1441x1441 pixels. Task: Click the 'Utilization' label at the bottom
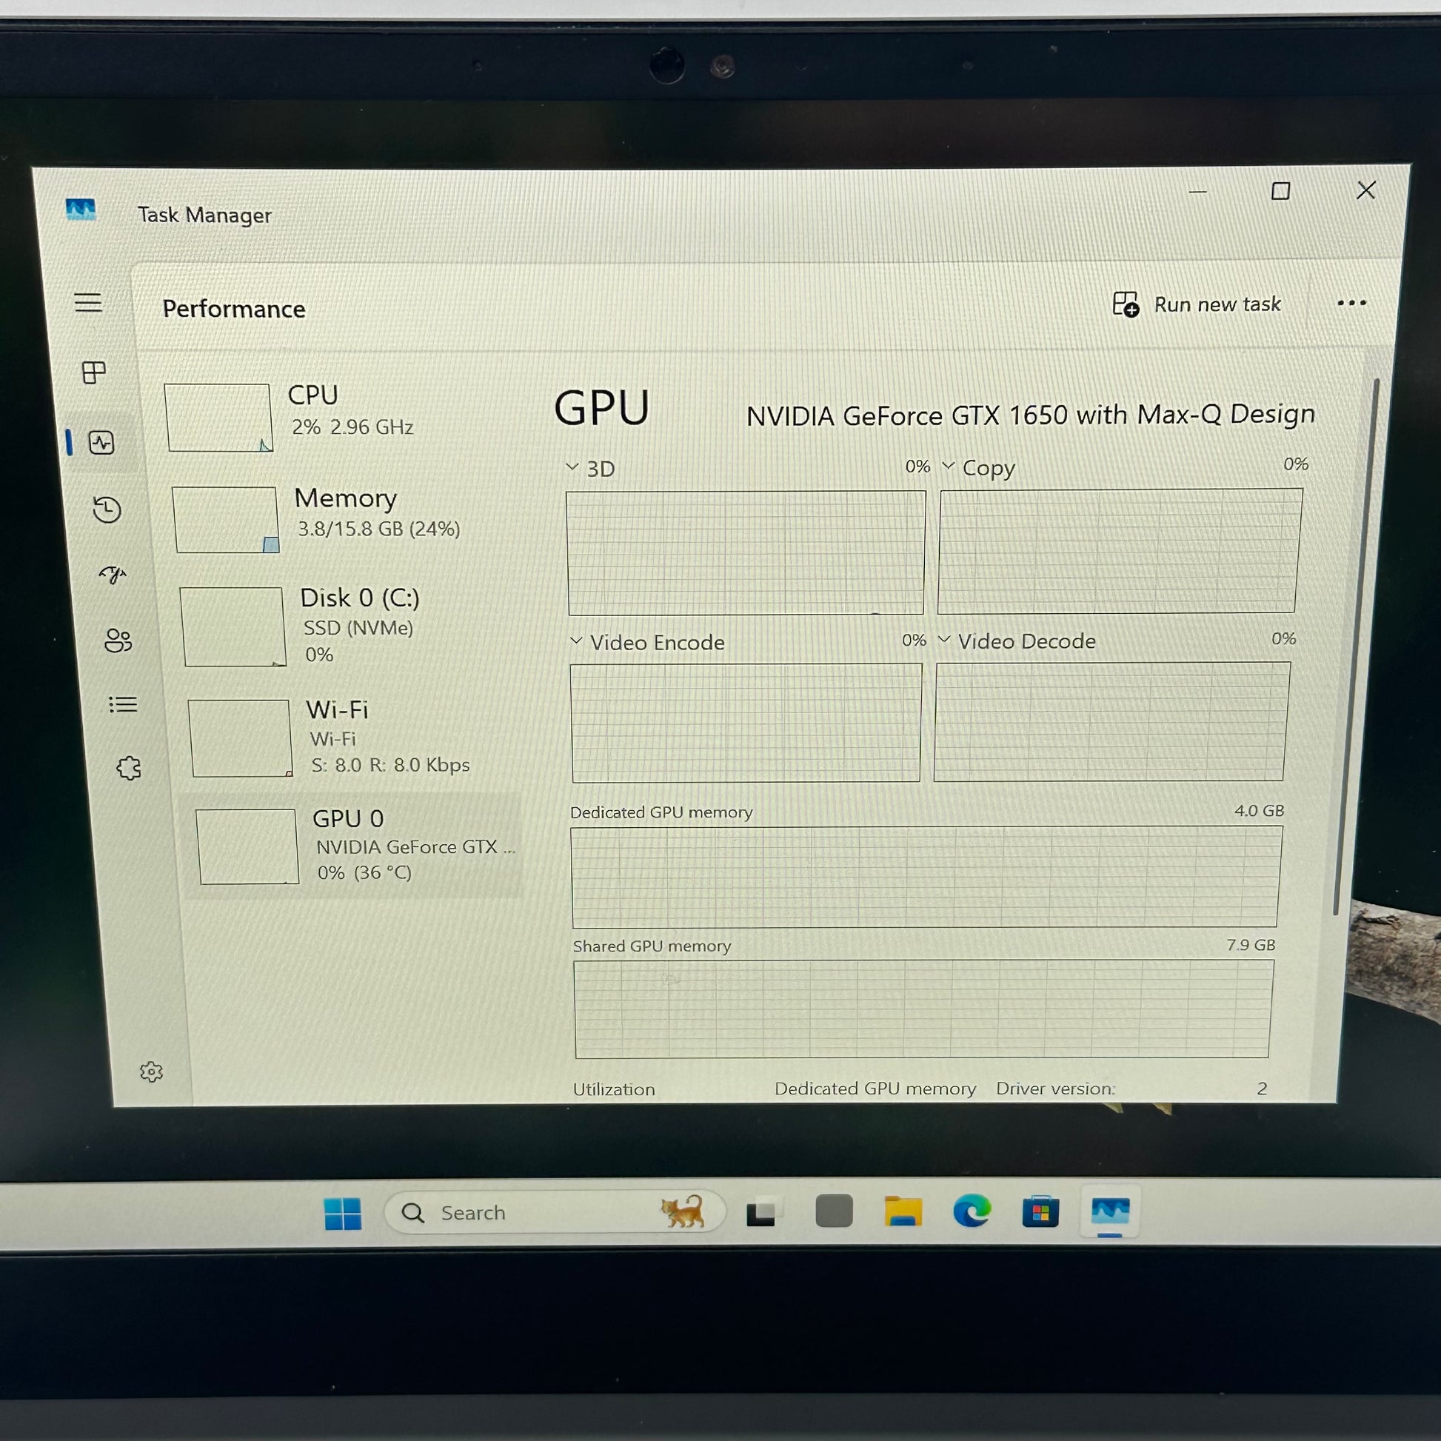(x=614, y=1089)
